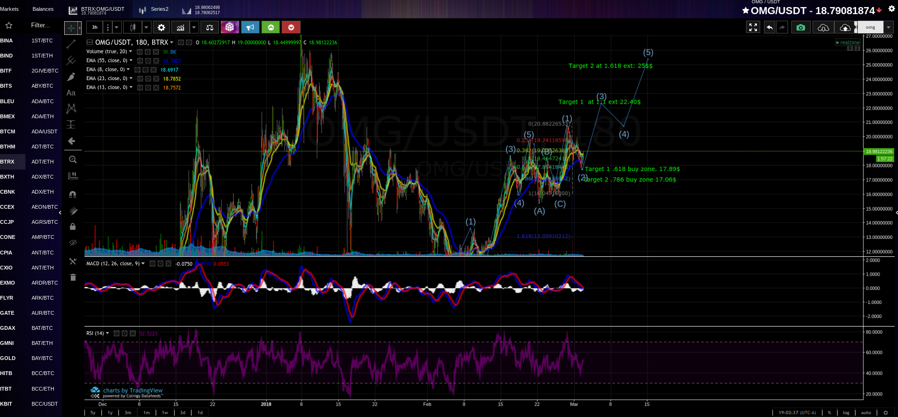This screenshot has height=417, width=898.
Task: Open the omg layout name dropdown arrow
Action: coord(889,27)
